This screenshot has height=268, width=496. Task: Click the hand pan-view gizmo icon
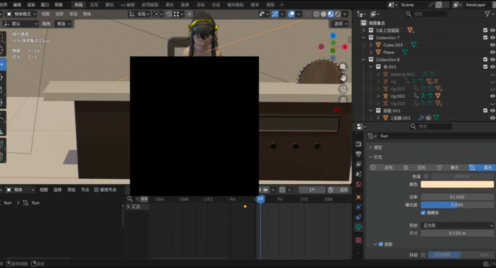[343, 78]
